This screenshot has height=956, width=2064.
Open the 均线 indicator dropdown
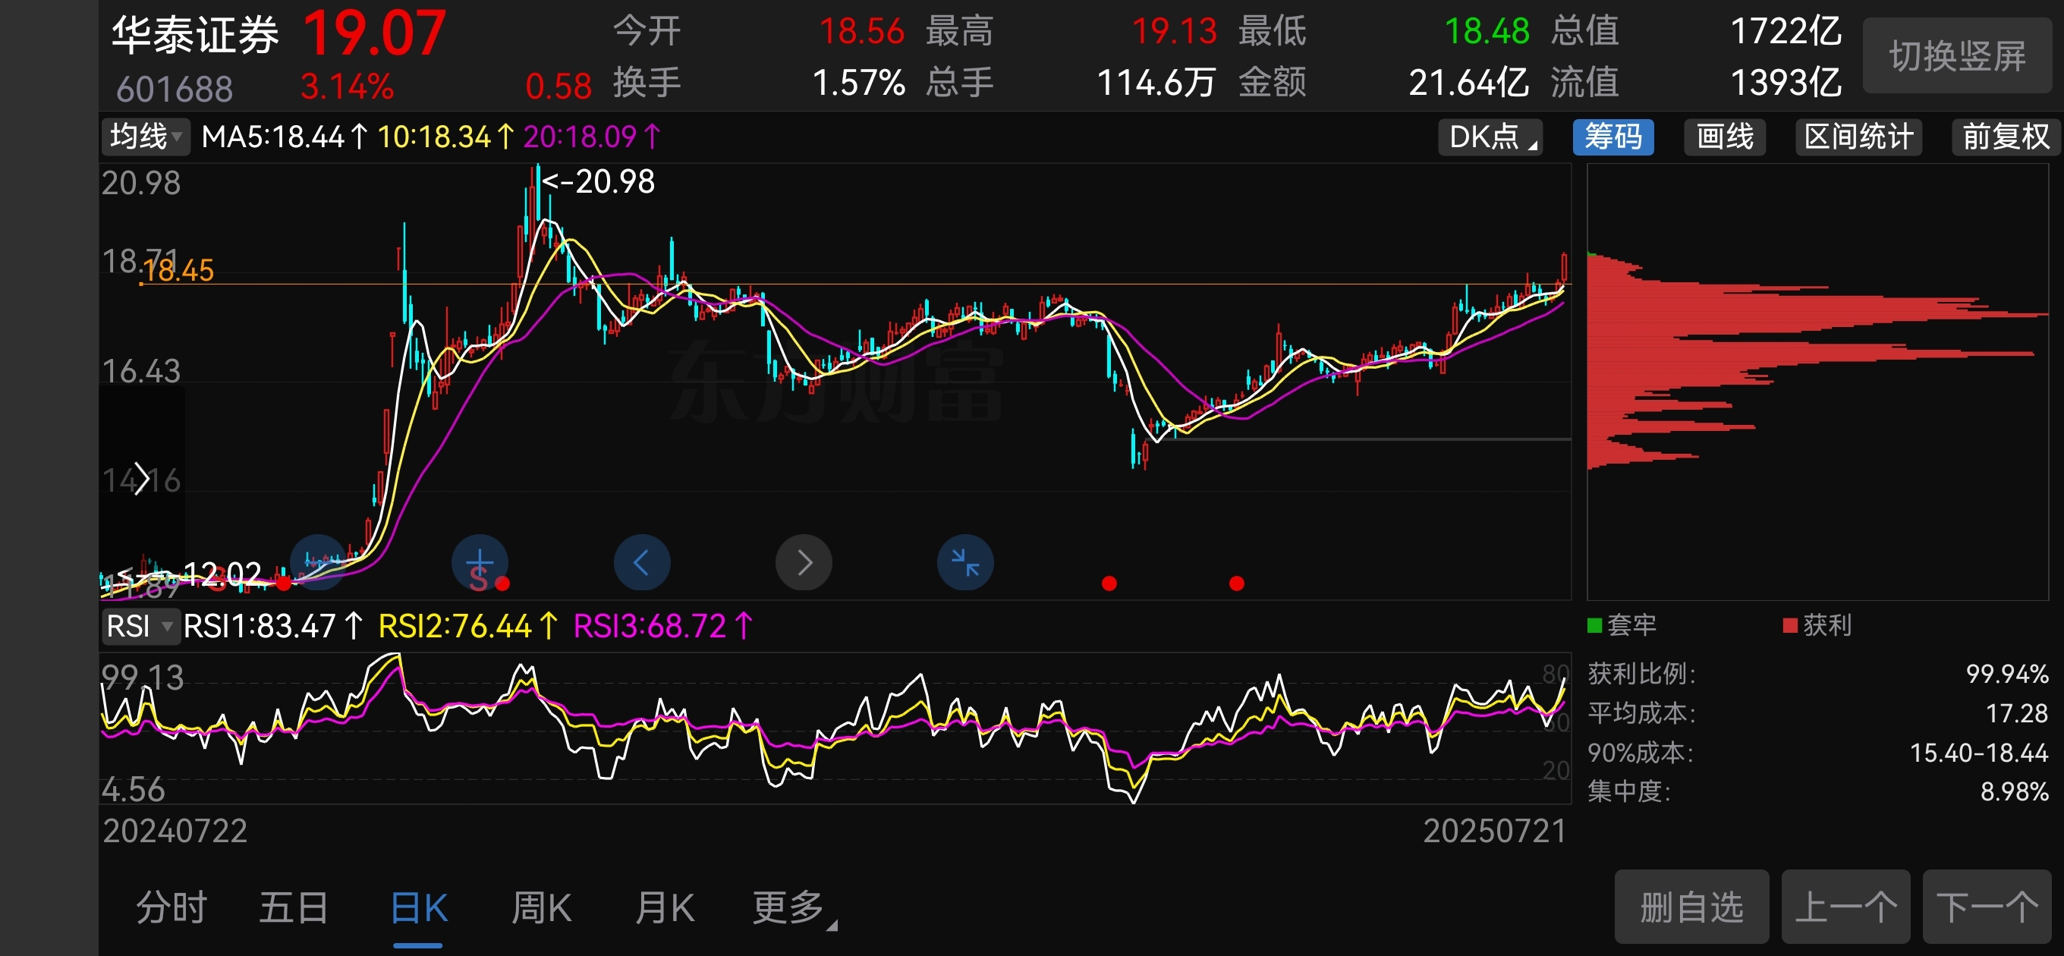point(146,137)
